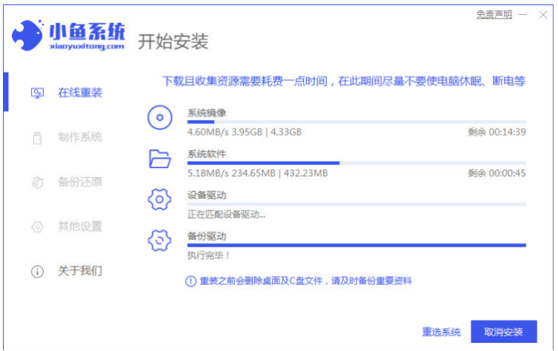Open the 其他设置 sidebar tab
This screenshot has height=351, width=558.
[x=80, y=227]
